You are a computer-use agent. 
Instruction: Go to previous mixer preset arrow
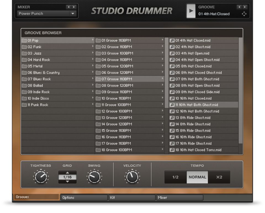(x=68, y=7)
